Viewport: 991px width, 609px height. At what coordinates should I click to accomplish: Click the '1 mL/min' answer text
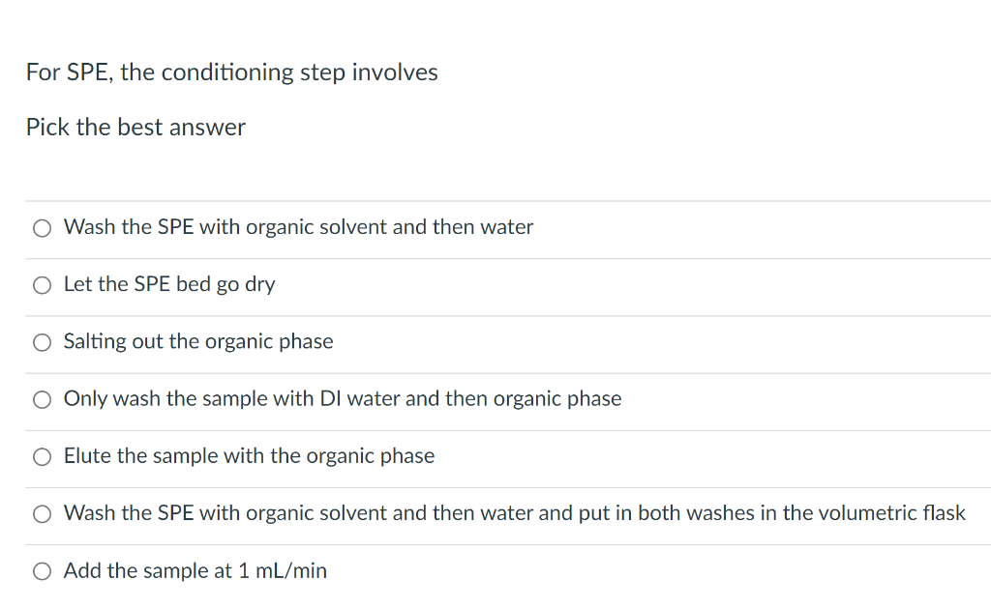(x=195, y=570)
